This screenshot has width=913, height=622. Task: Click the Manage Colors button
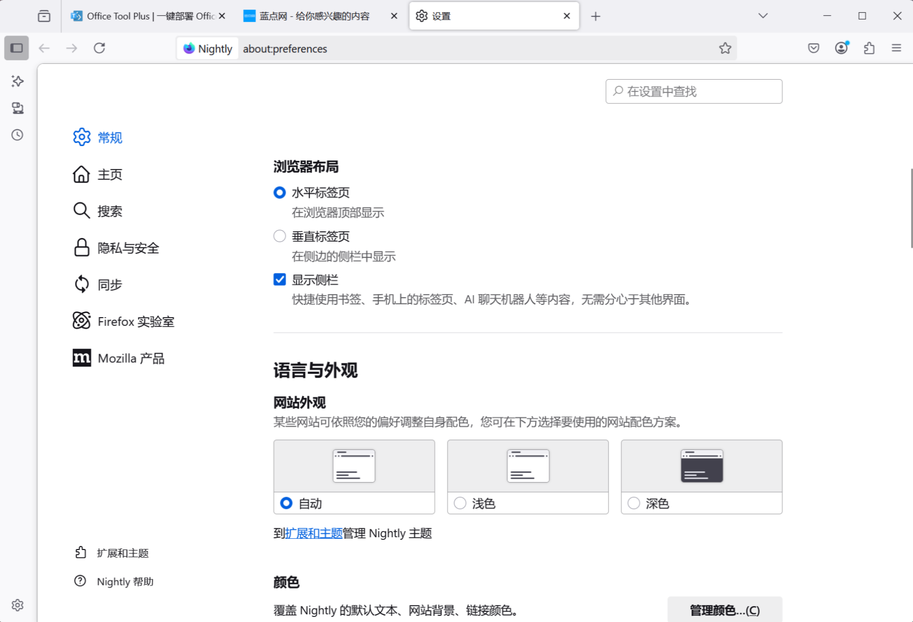[x=724, y=610]
